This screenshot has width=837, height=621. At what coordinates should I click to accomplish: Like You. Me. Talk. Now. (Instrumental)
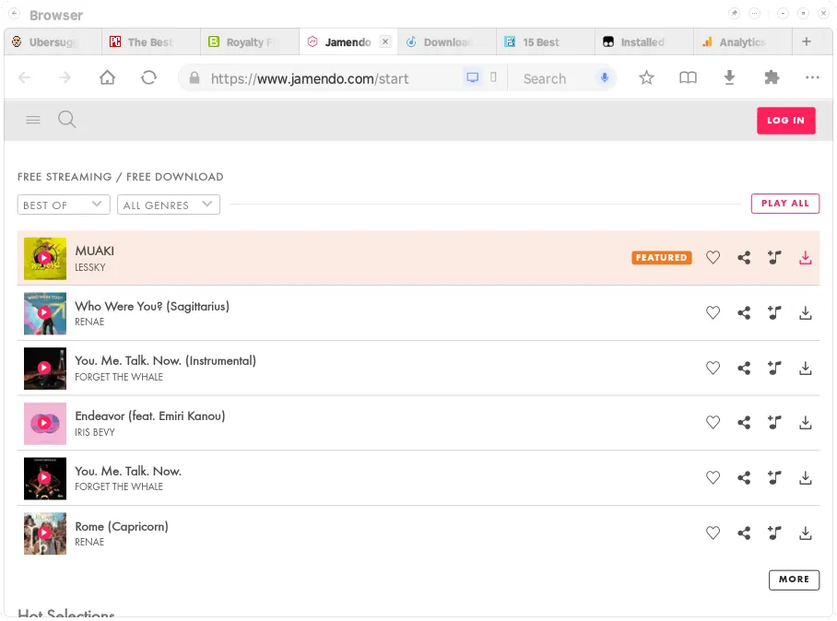pyautogui.click(x=713, y=368)
